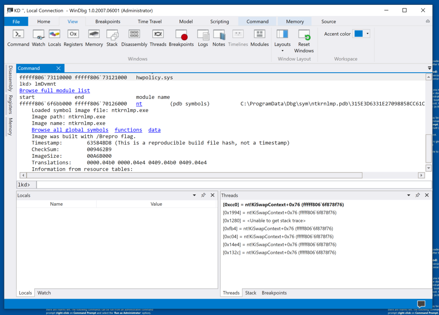Pin the Threads panel
The width and height of the screenshot is (439, 315).
tap(417, 195)
